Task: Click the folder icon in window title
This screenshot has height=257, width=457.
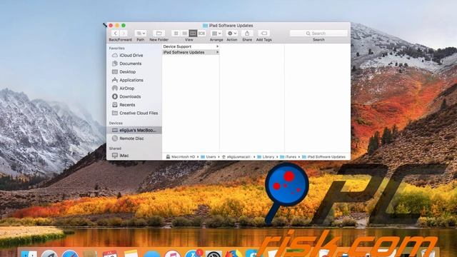Action: coord(205,26)
